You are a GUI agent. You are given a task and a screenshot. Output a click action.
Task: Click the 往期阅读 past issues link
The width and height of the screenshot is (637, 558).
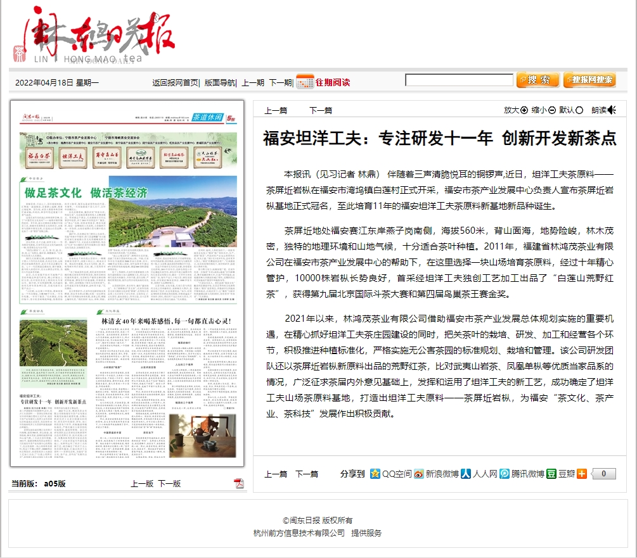click(x=332, y=82)
